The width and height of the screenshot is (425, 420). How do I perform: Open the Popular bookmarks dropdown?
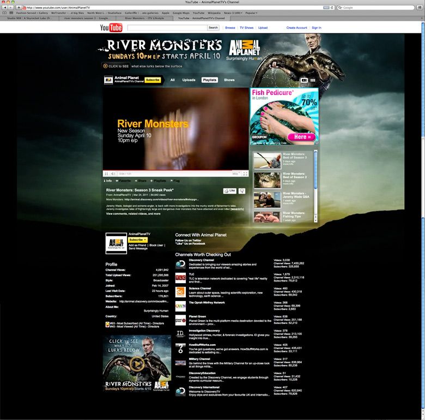251,13
